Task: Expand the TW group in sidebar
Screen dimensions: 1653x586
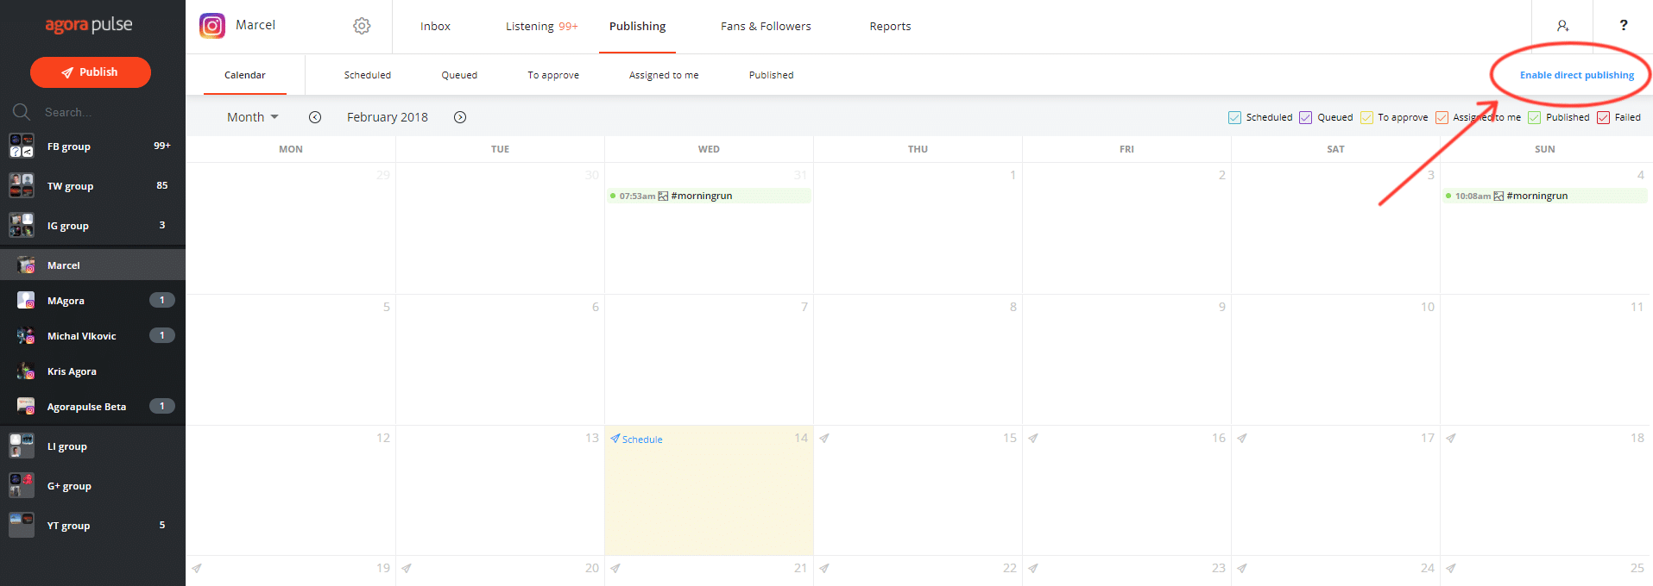Action: (x=70, y=186)
